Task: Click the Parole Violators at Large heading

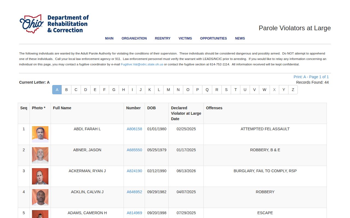Action: [295, 28]
